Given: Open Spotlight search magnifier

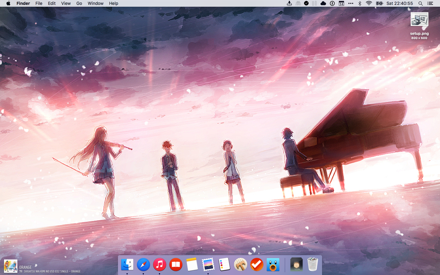Looking at the screenshot, I should tap(420, 3).
